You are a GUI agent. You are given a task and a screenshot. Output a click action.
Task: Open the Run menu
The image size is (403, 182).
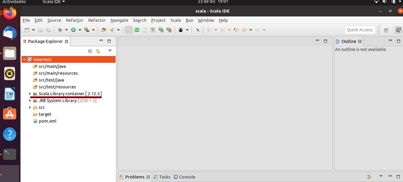click(x=189, y=20)
